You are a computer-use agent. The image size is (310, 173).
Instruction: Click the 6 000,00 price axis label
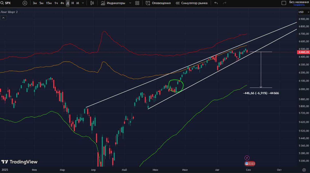pyautogui.click(x=304, y=89)
